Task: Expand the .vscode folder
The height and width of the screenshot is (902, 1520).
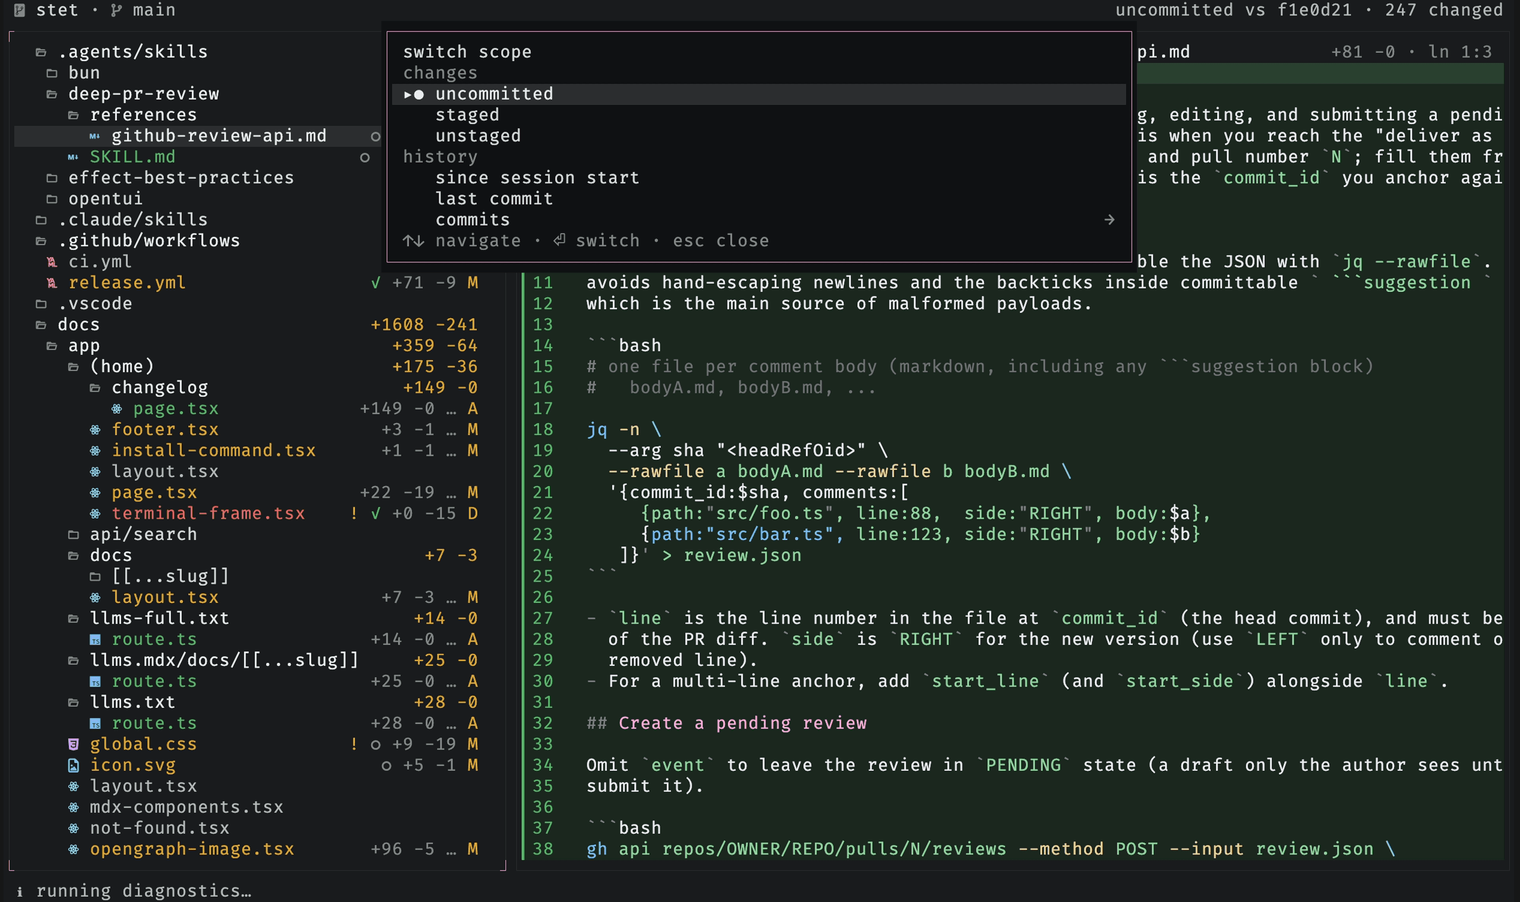Action: point(41,304)
